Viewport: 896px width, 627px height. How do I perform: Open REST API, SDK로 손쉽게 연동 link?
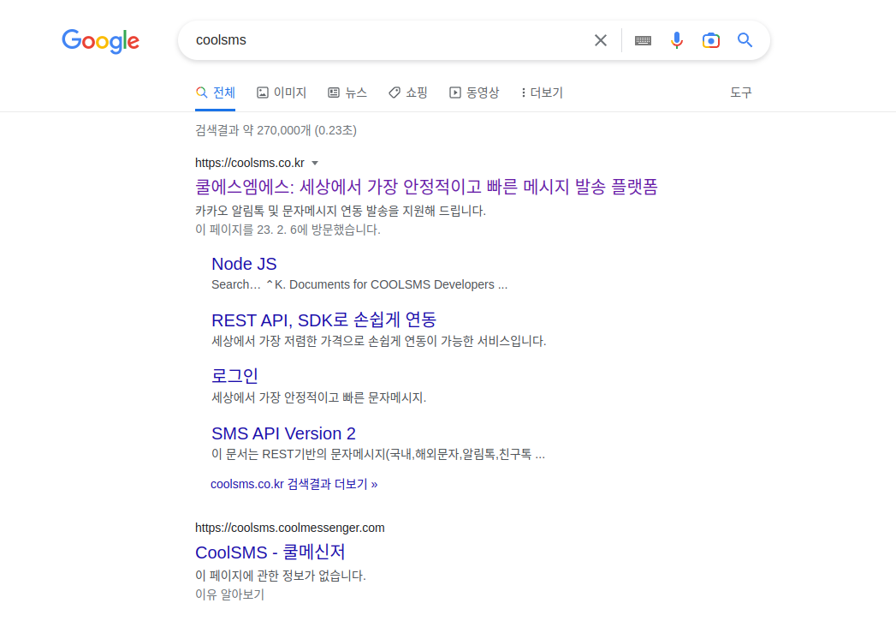pyautogui.click(x=324, y=319)
